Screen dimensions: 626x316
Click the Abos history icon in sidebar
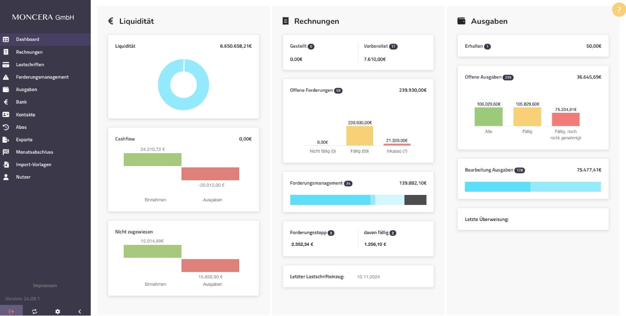click(6, 127)
